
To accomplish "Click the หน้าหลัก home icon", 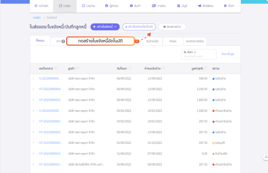I will (x=36, y=6).
